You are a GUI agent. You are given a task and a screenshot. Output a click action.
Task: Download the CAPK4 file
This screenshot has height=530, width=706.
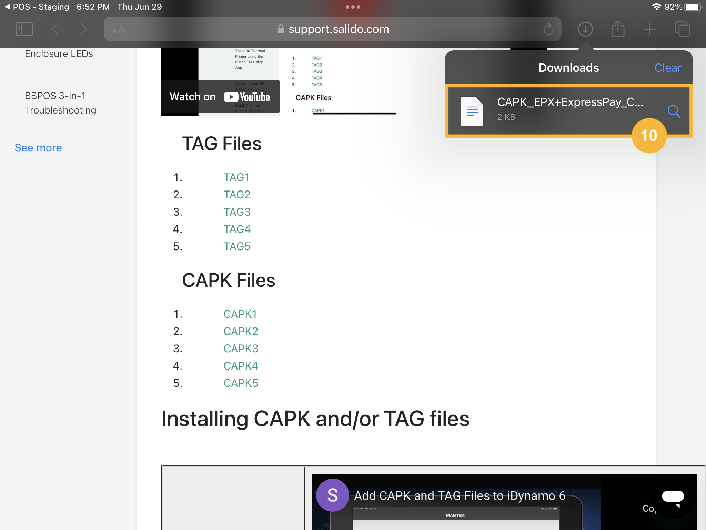[241, 366]
